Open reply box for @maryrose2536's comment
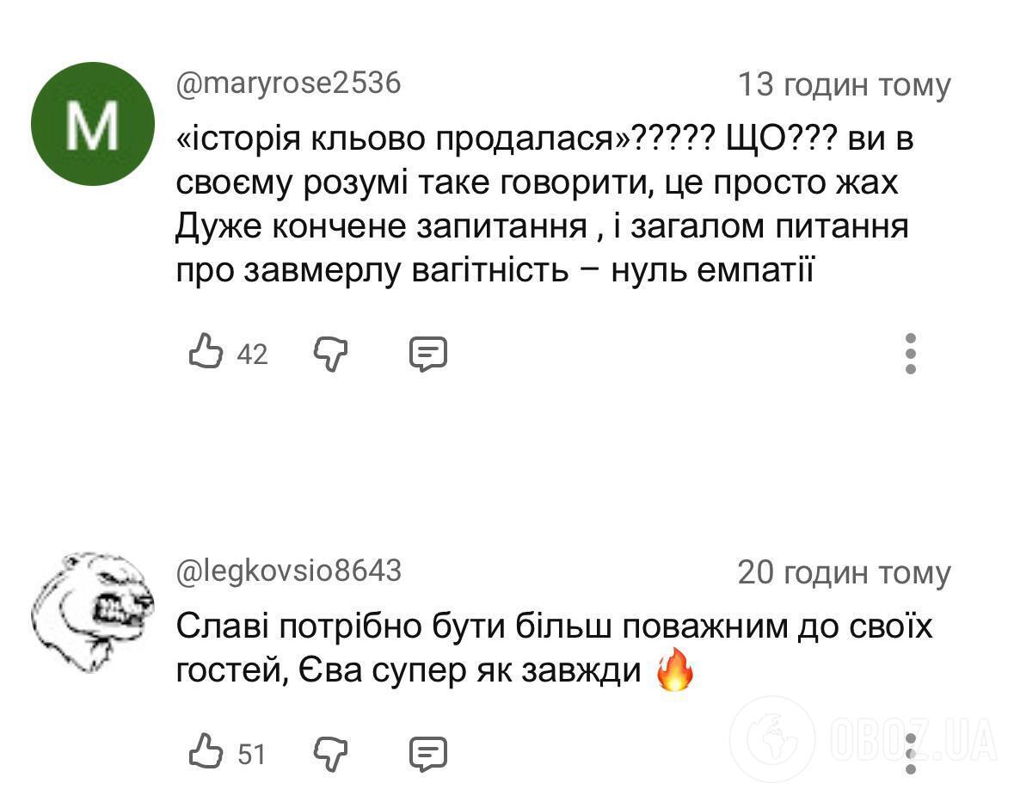Screen dimensions: 1014x796 pos(428,352)
